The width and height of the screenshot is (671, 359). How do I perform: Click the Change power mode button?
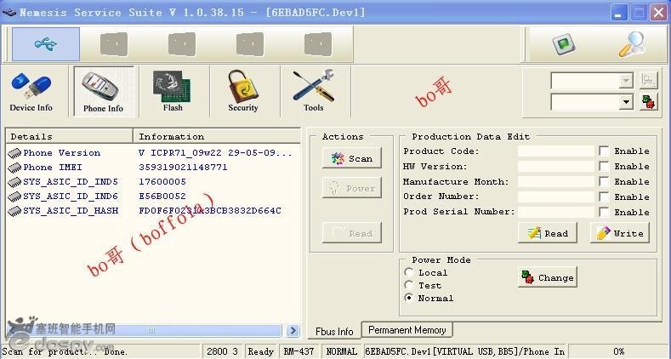click(548, 277)
